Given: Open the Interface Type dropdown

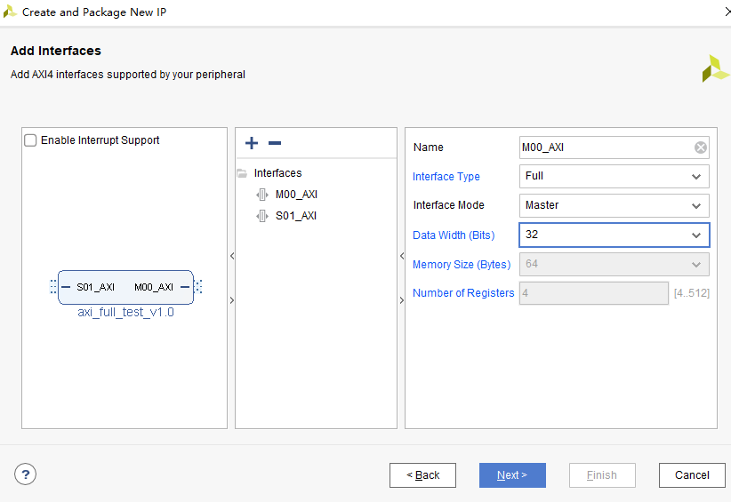Looking at the screenshot, I should [614, 177].
